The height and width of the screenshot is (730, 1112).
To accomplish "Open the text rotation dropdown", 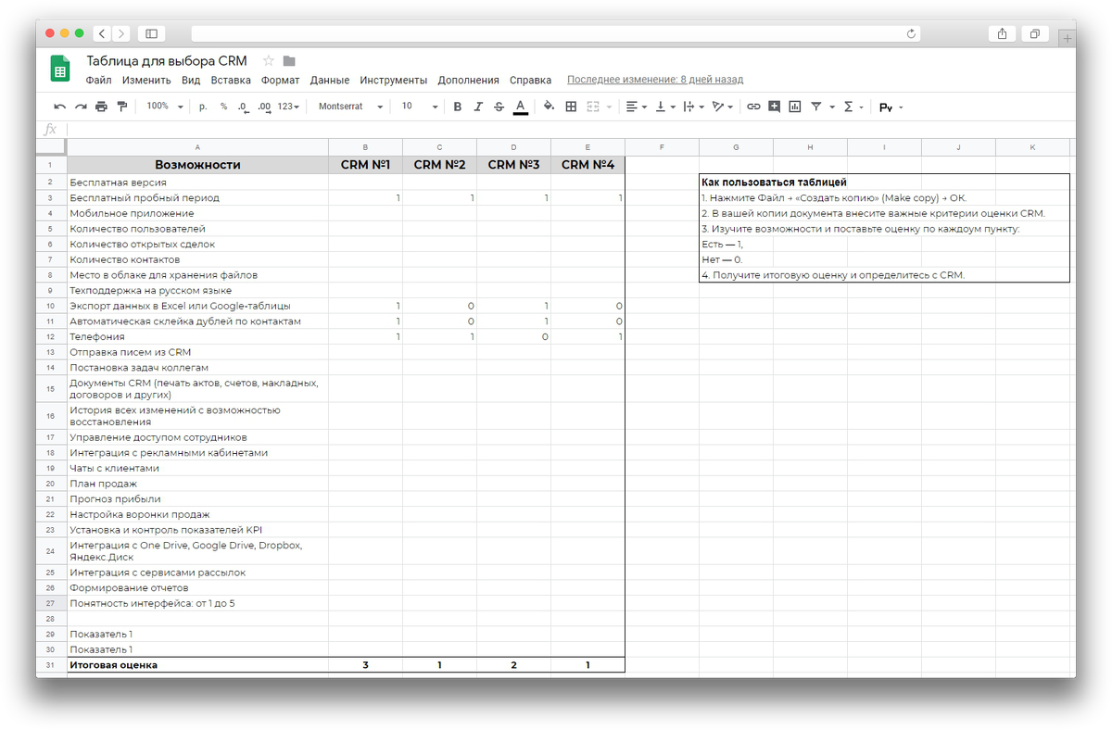I will point(722,107).
